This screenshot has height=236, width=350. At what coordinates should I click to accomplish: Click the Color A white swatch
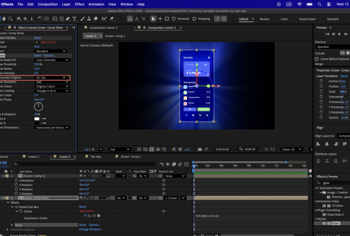[37, 119]
